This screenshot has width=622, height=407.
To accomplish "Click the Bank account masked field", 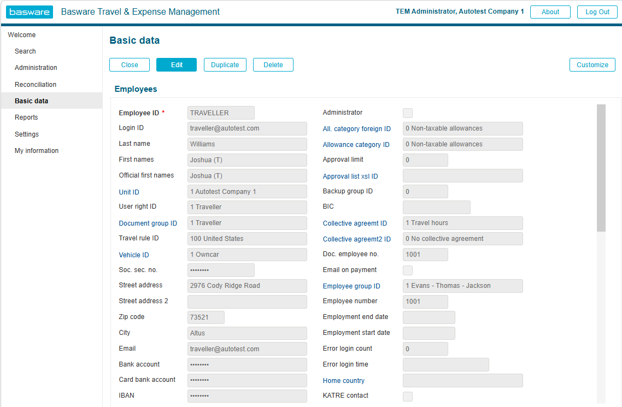I will (x=247, y=364).
